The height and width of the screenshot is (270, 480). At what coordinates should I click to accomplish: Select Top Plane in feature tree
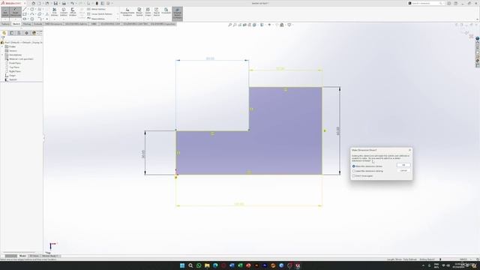tap(14, 67)
